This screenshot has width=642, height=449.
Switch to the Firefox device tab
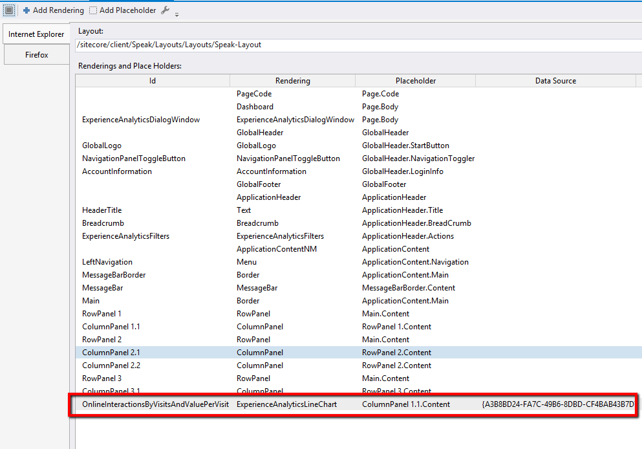pyautogui.click(x=36, y=55)
